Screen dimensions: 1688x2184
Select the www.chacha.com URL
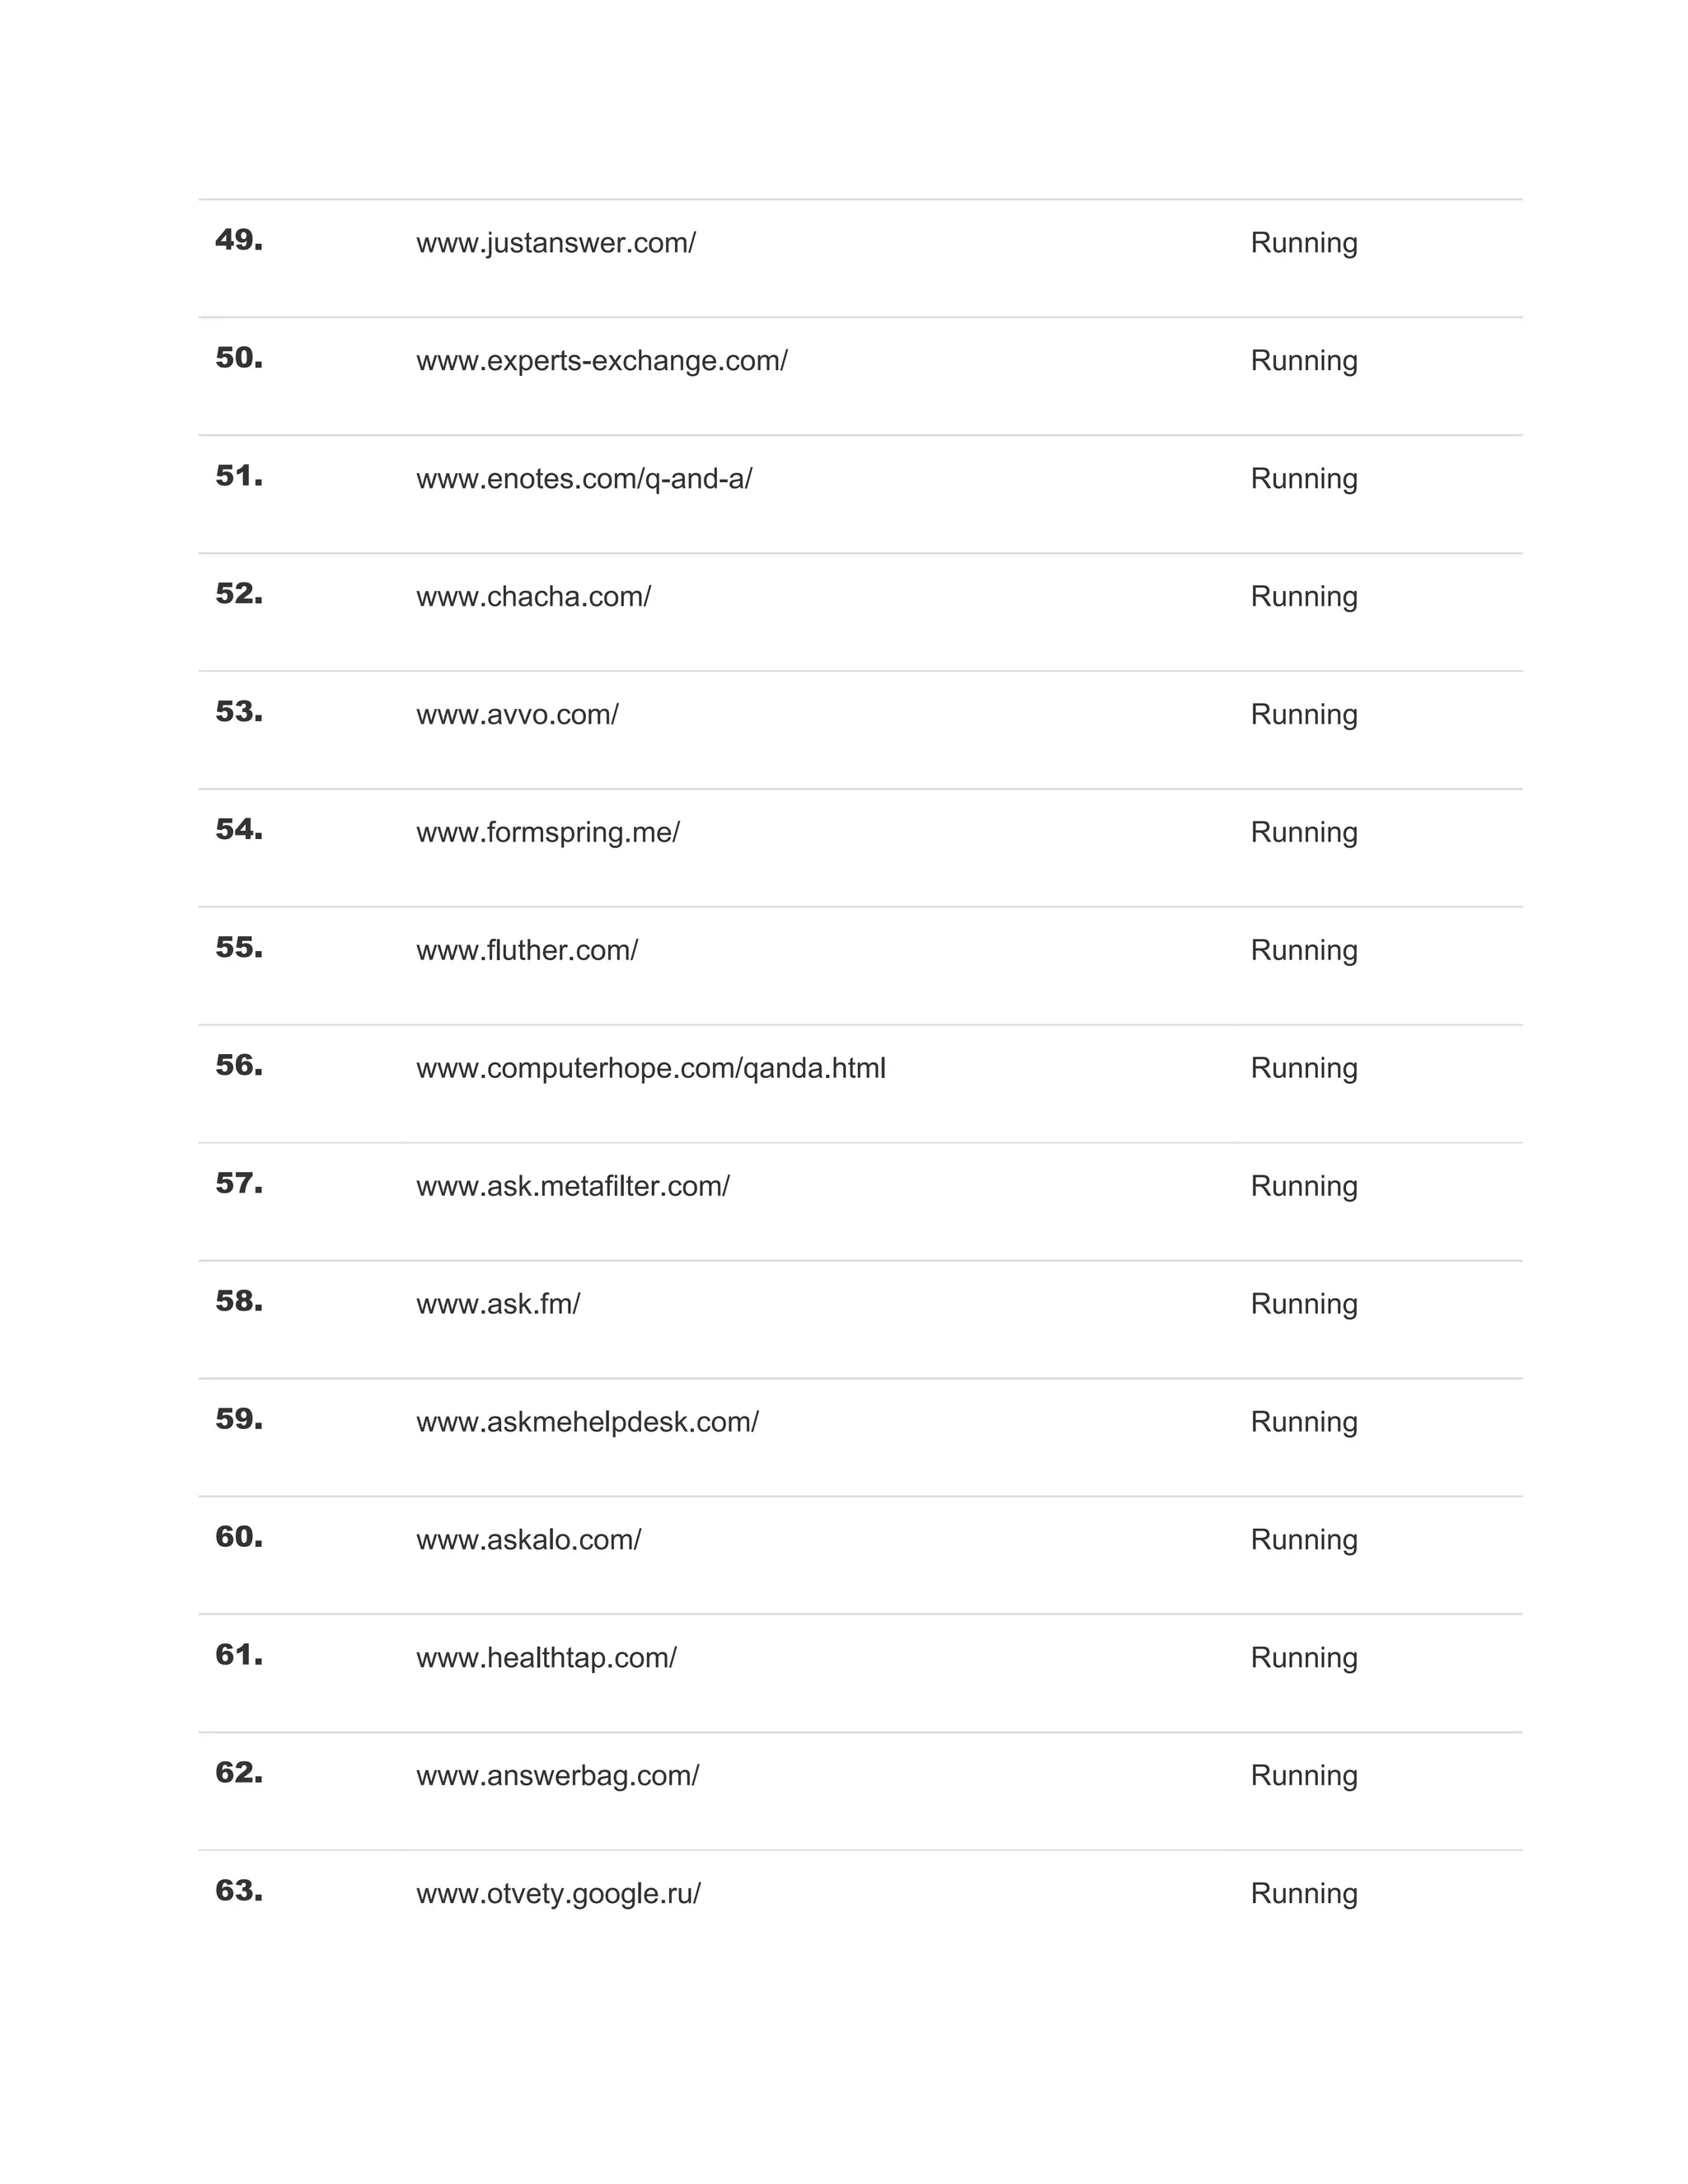click(533, 597)
